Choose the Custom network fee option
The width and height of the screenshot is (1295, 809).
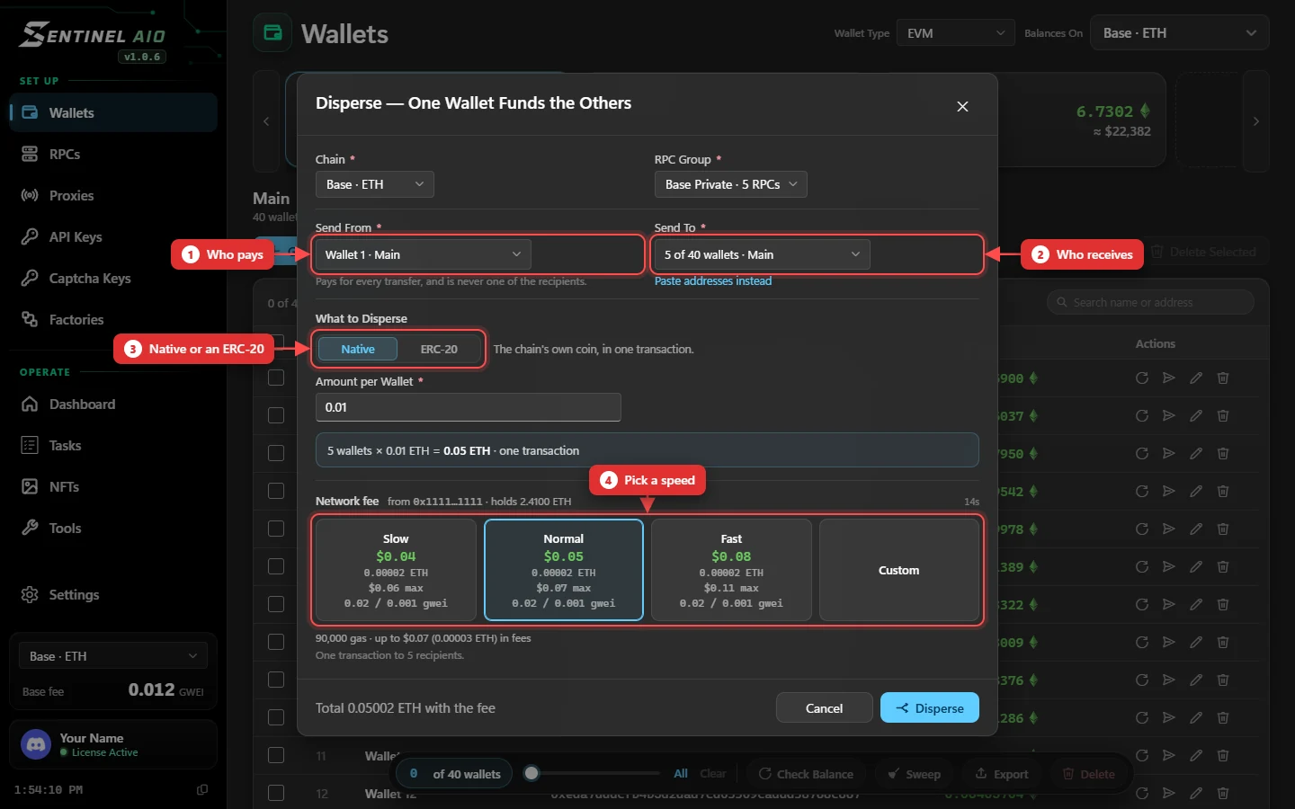coord(899,570)
